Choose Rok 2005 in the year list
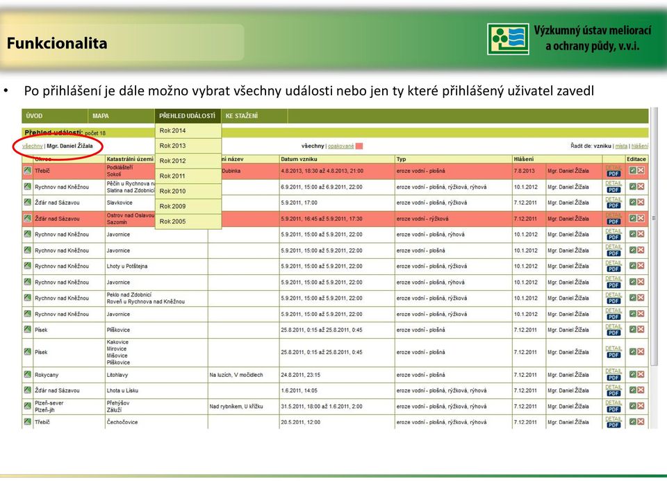Image resolution: width=667 pixels, height=481 pixels. coord(188,221)
